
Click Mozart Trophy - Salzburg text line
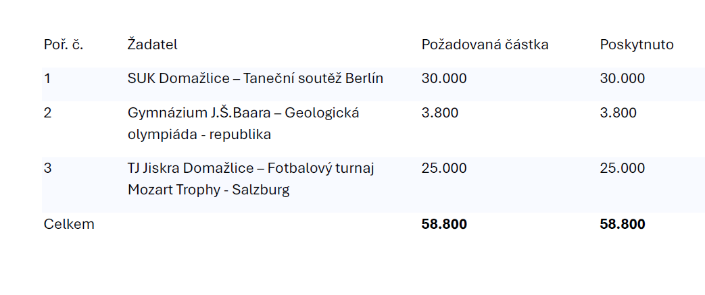coord(209,190)
